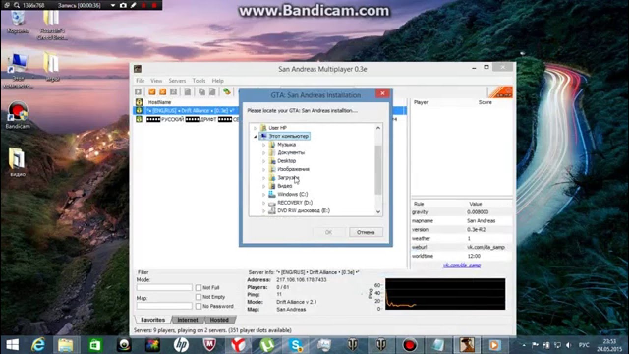Click the folder tree scrollbar down arrow
Viewport: 629px width, 354px height.
tap(378, 212)
